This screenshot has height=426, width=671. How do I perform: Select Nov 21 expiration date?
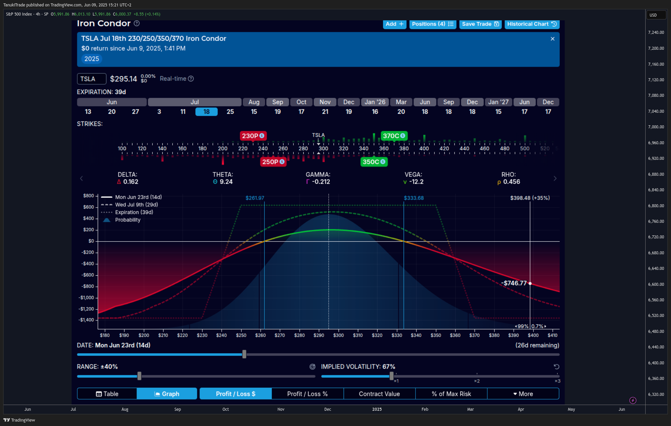coord(325,112)
